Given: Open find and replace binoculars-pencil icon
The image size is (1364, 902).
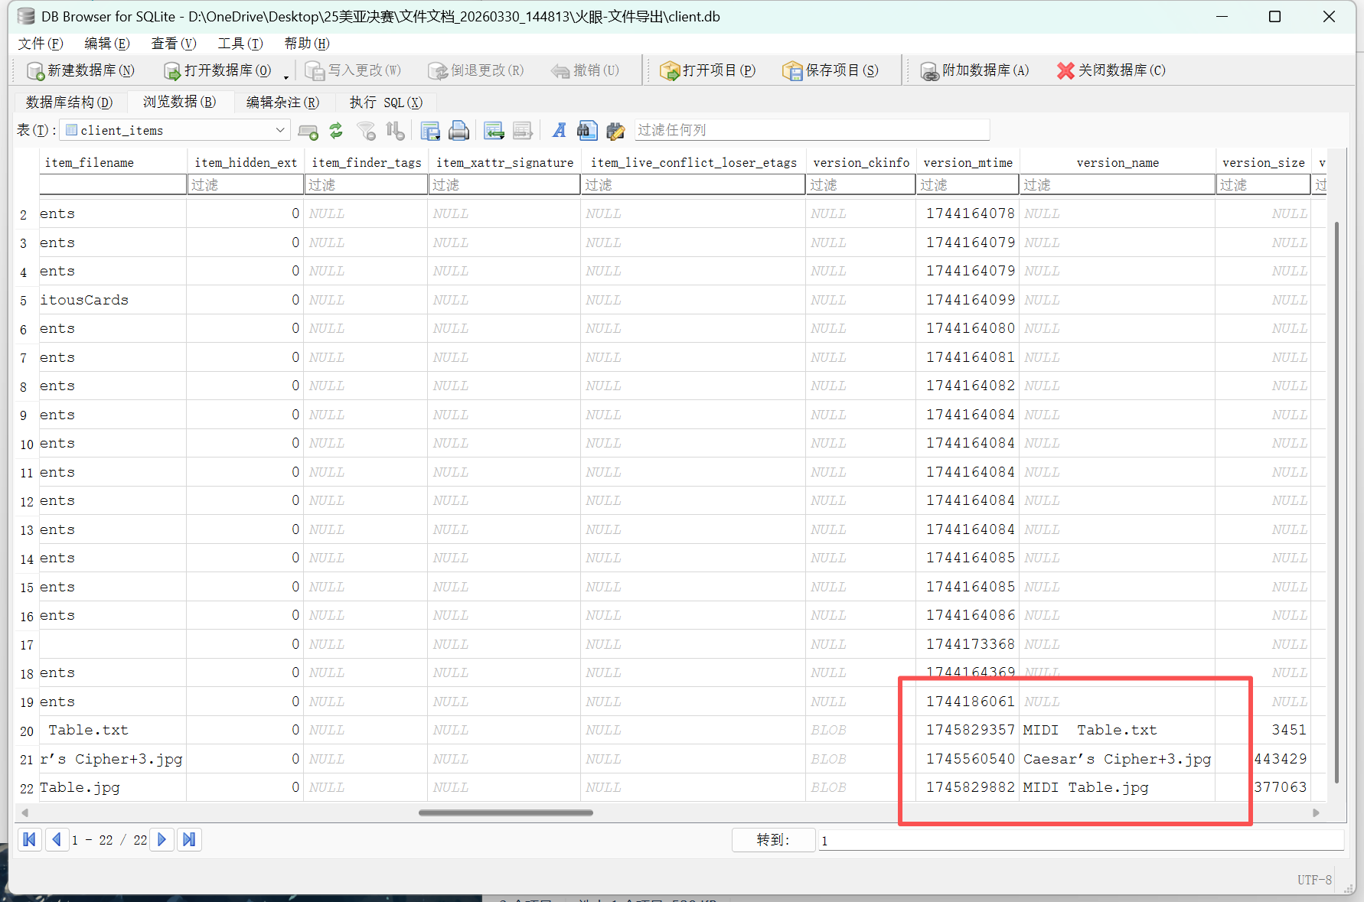Looking at the screenshot, I should point(615,131).
